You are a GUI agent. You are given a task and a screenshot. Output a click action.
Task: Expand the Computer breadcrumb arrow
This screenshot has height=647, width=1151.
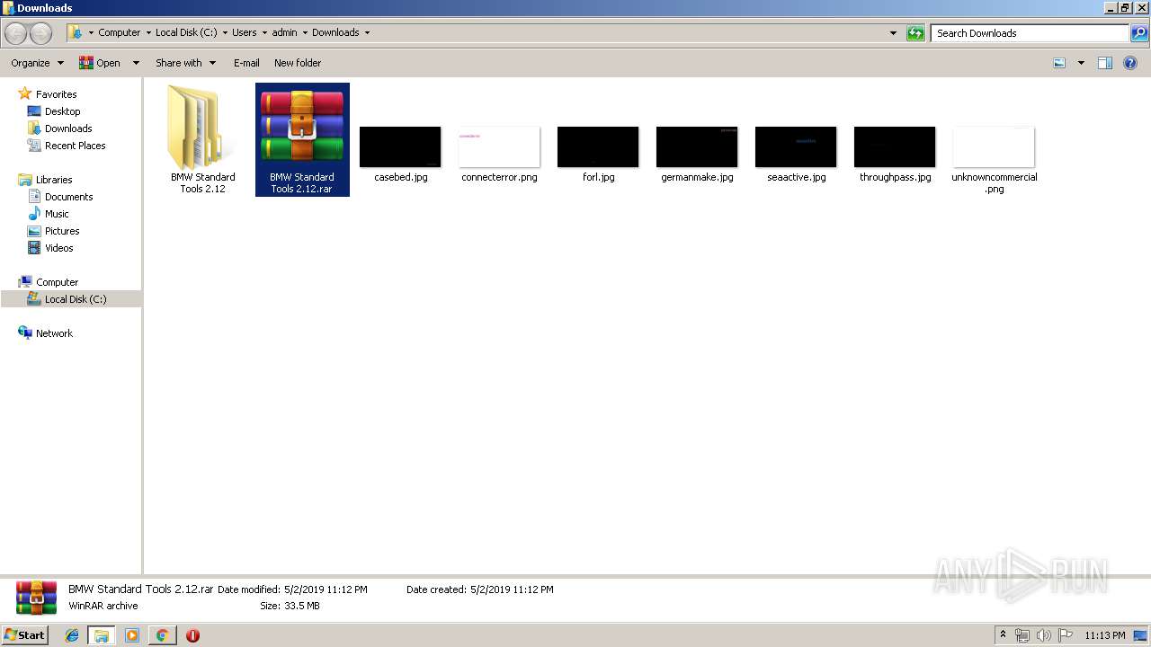coord(148,32)
